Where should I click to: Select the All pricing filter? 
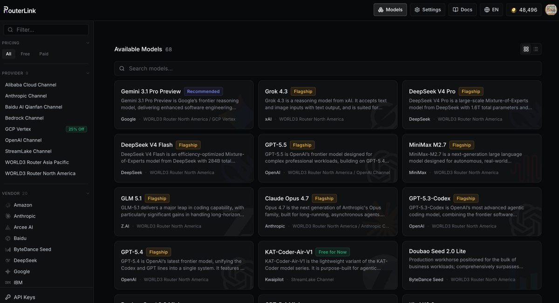[x=8, y=54]
